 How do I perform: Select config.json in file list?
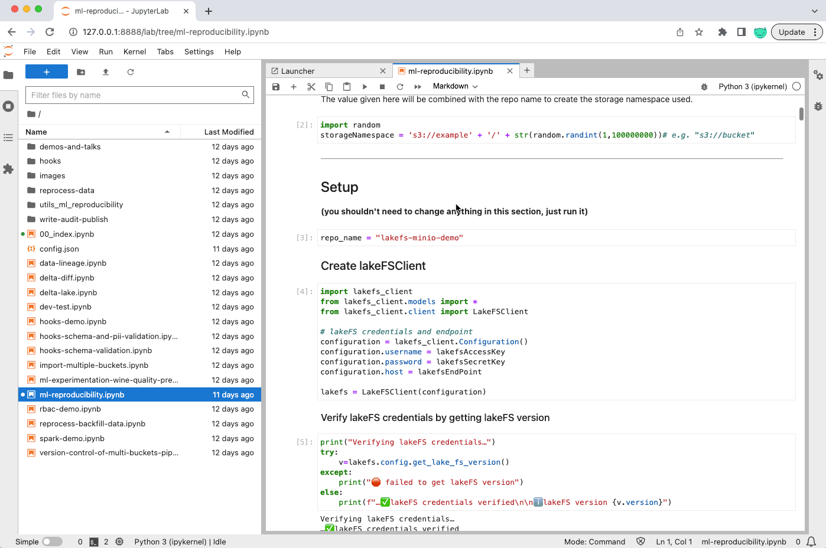[x=140, y=249]
